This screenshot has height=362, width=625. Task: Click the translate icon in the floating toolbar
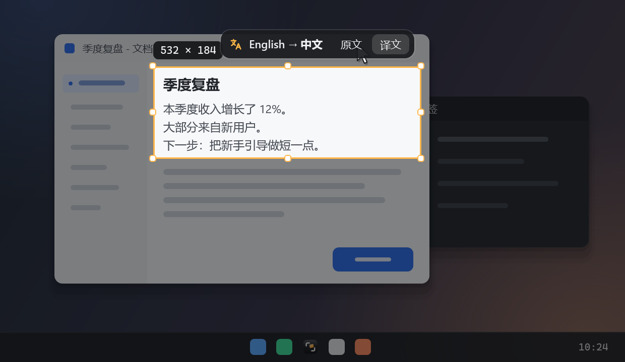click(236, 45)
